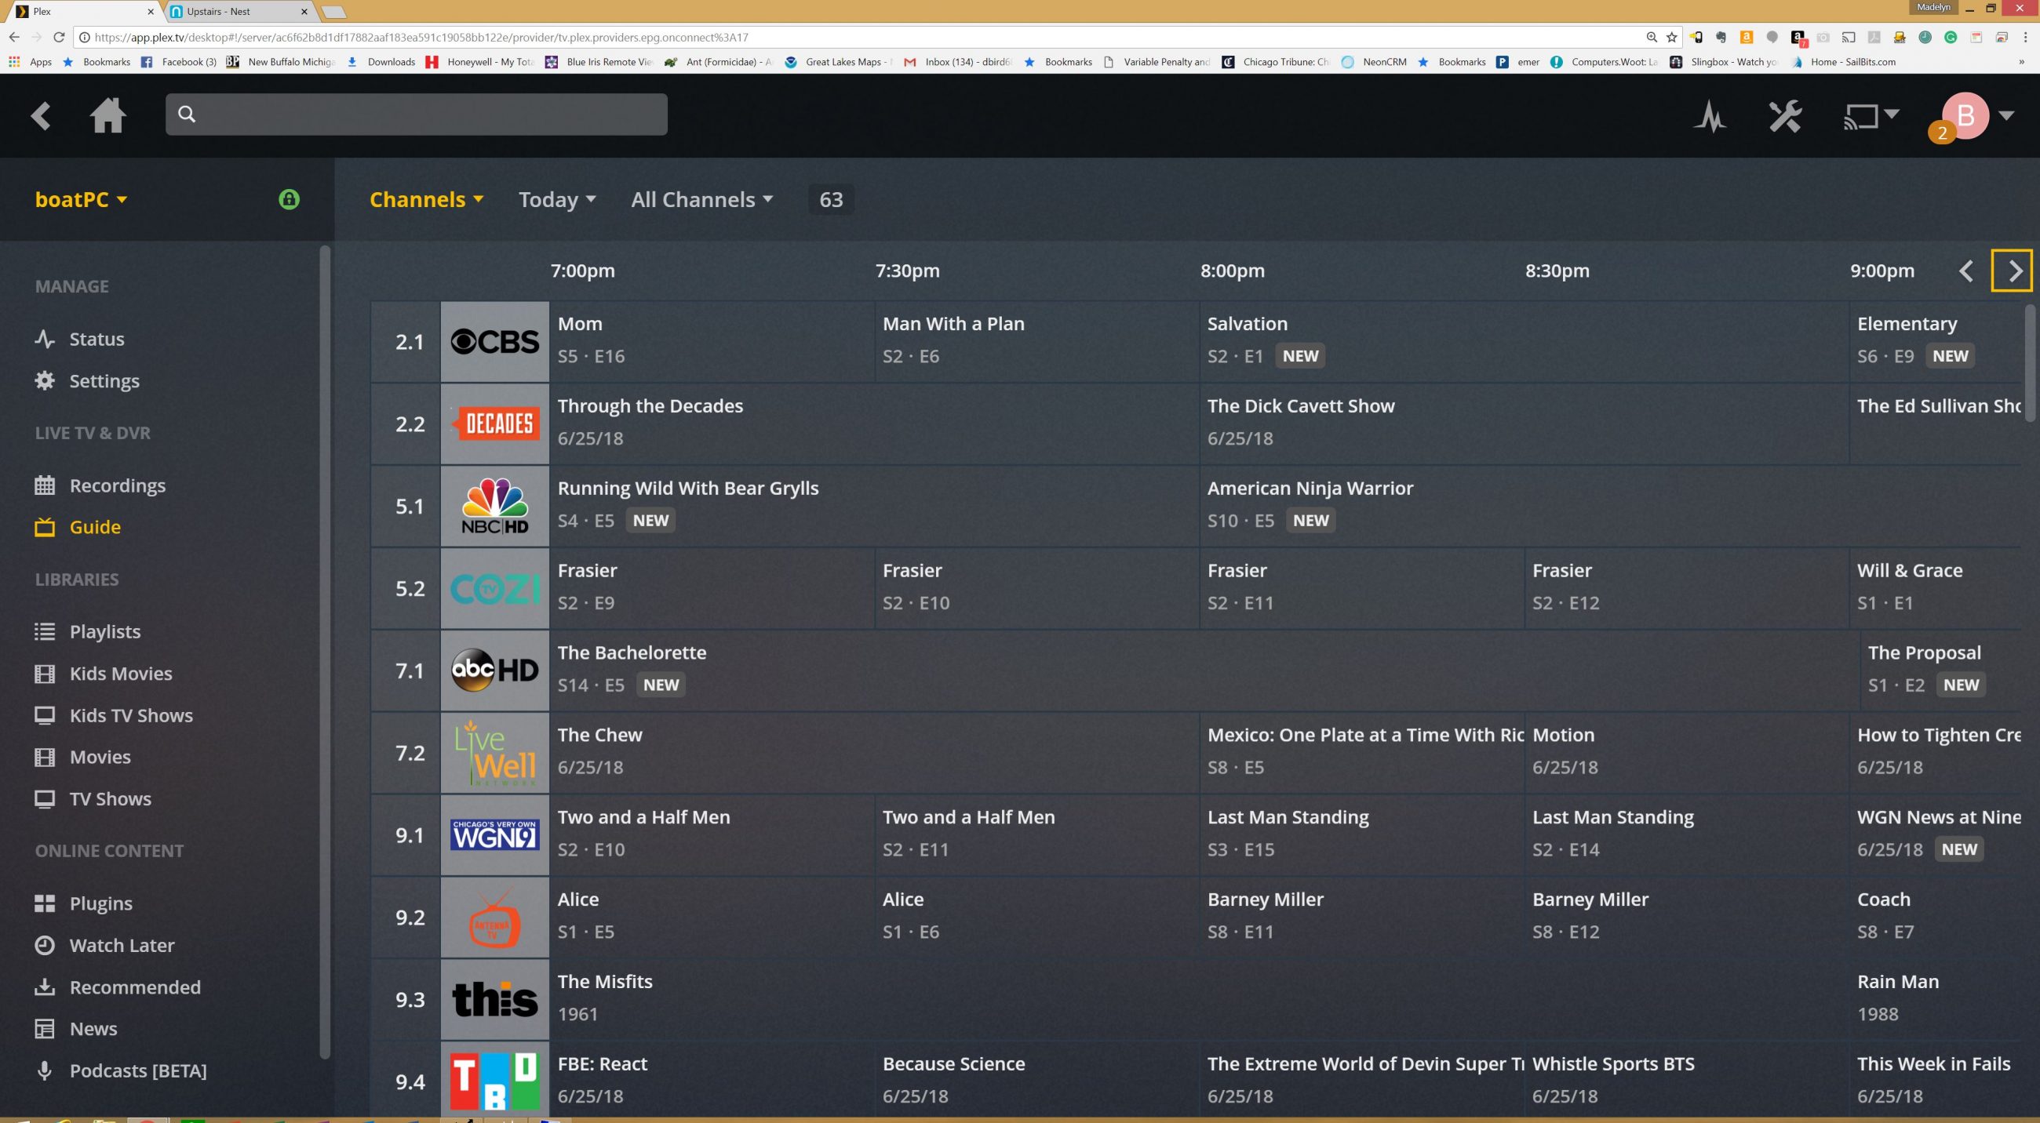Open Playlists in the sidebar
Viewport: 2040px width, 1123px height.
pyautogui.click(x=104, y=631)
